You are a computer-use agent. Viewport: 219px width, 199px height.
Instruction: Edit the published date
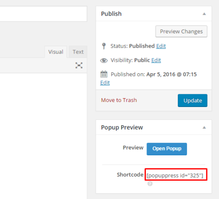[x=105, y=83]
